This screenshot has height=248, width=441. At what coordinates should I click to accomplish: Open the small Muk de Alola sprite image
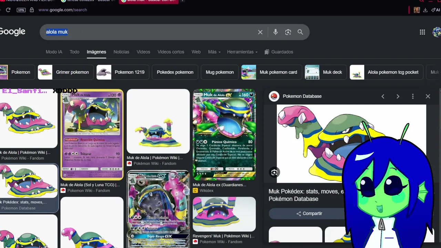point(158,121)
